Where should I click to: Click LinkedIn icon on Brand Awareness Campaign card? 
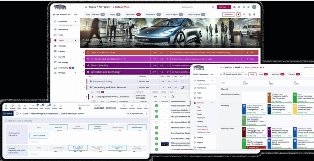pos(244,106)
